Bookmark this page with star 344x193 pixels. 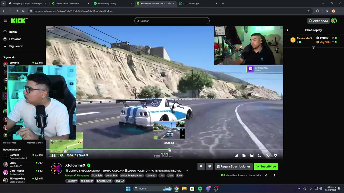point(309,11)
